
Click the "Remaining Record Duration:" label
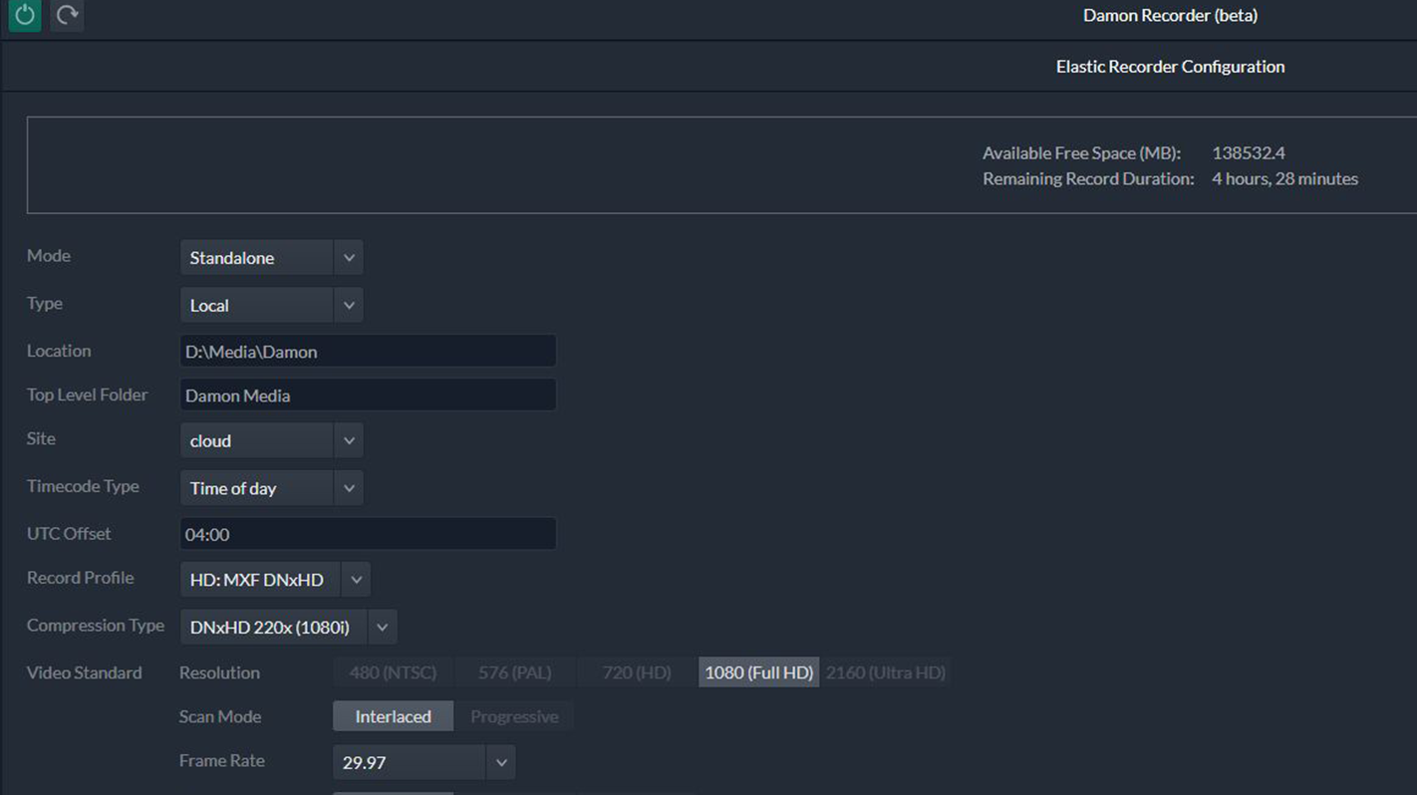click(1088, 179)
